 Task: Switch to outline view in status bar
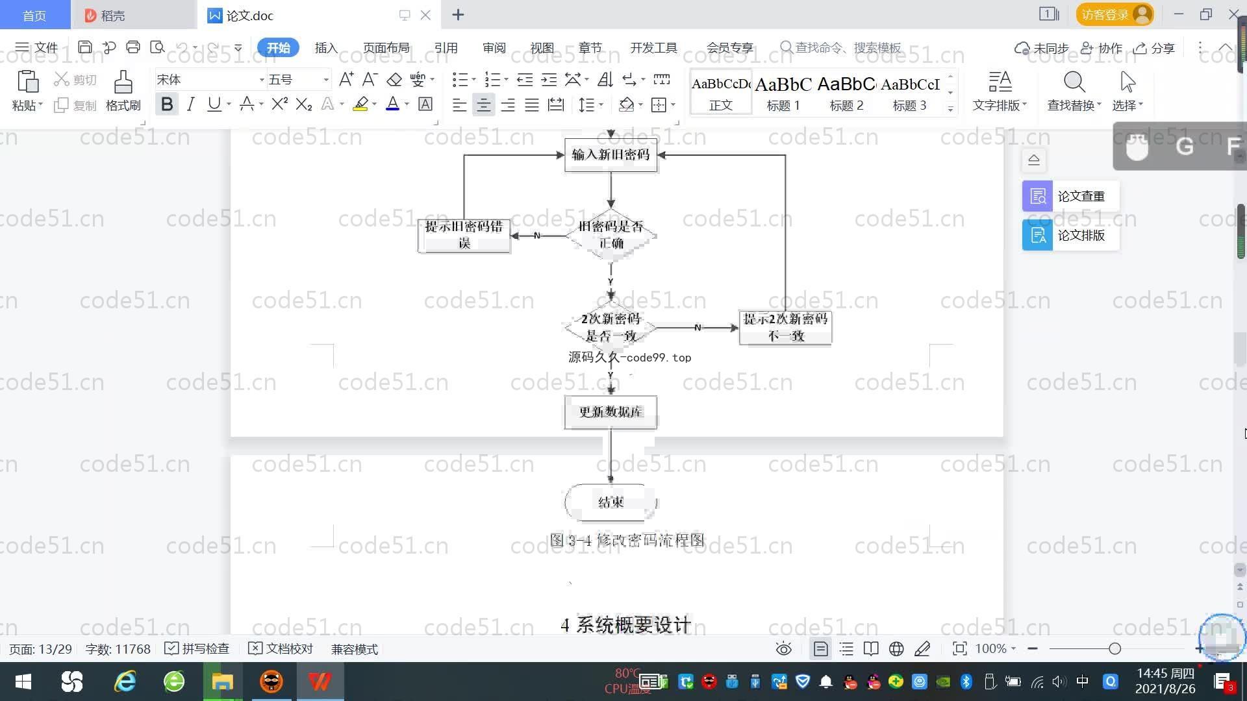click(846, 648)
